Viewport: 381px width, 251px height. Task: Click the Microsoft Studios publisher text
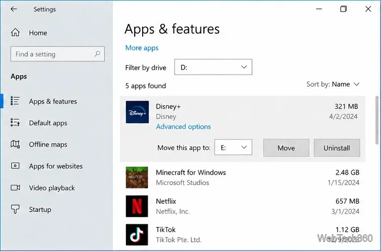coord(183,183)
